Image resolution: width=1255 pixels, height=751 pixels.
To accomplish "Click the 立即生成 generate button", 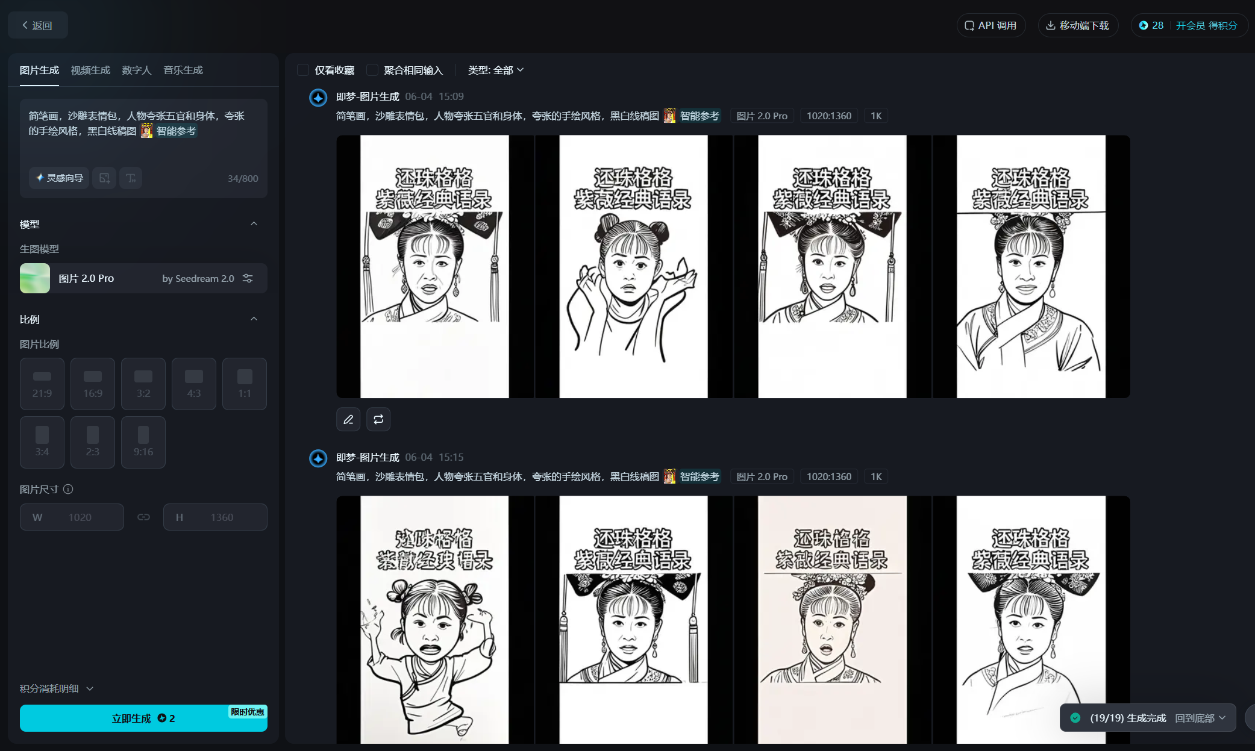I will coord(143,718).
